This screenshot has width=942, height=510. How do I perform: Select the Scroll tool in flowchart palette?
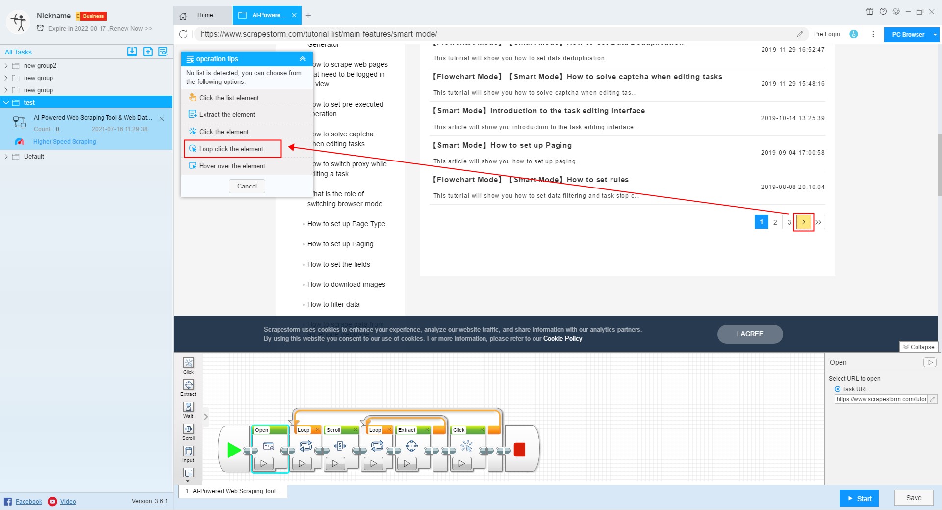(x=188, y=432)
